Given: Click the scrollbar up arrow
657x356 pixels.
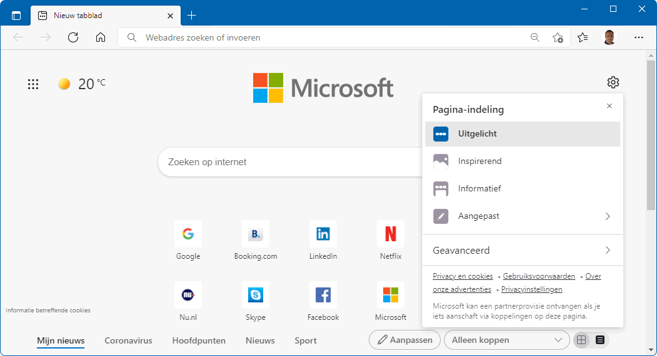Looking at the screenshot, I should click(x=651, y=55).
